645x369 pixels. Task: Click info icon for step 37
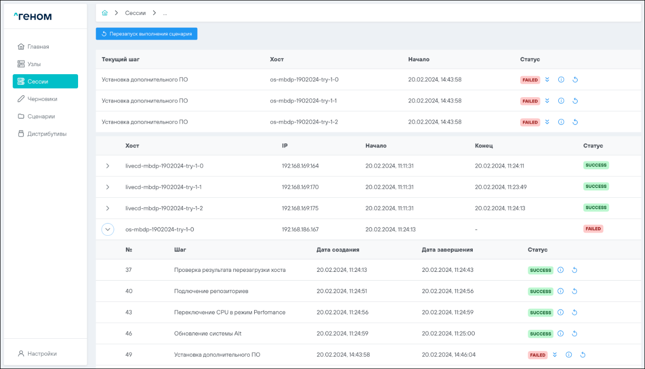pyautogui.click(x=561, y=270)
